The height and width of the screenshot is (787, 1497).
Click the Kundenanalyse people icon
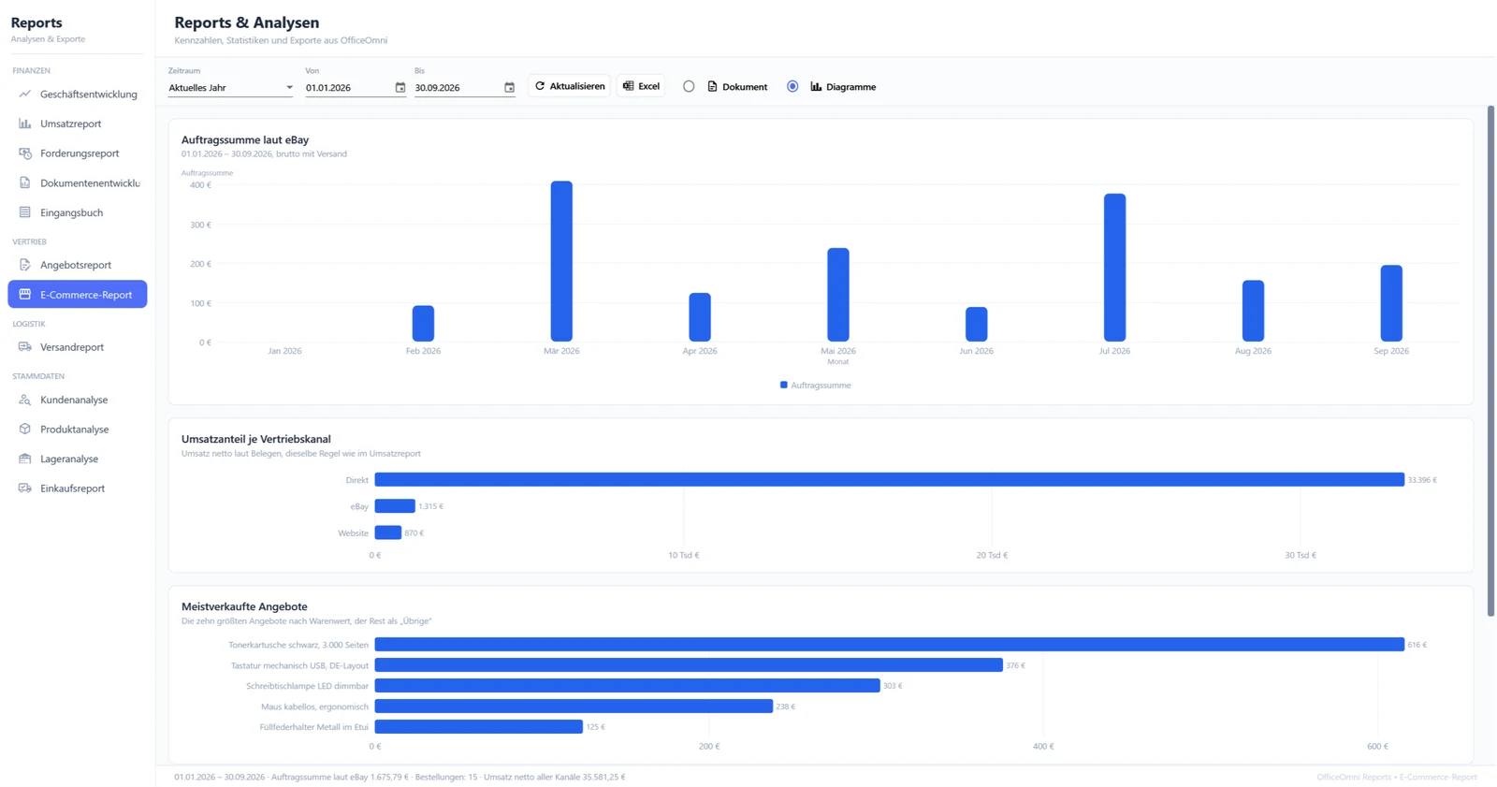[25, 400]
